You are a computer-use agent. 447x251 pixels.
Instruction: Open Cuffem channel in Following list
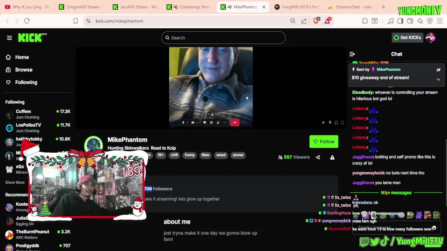38,114
